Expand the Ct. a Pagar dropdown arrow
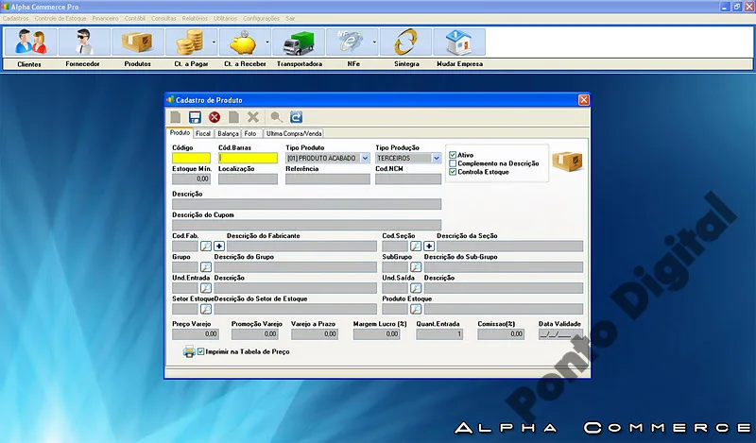756x443 pixels. pyautogui.click(x=215, y=42)
